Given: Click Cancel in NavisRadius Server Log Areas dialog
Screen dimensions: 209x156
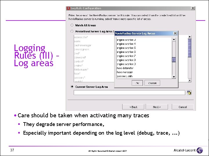Looking at the screenshot, I should pos(152,83).
